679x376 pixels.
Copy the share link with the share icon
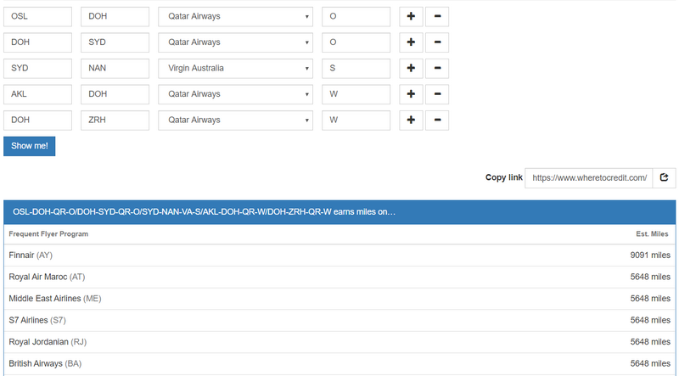coord(664,177)
